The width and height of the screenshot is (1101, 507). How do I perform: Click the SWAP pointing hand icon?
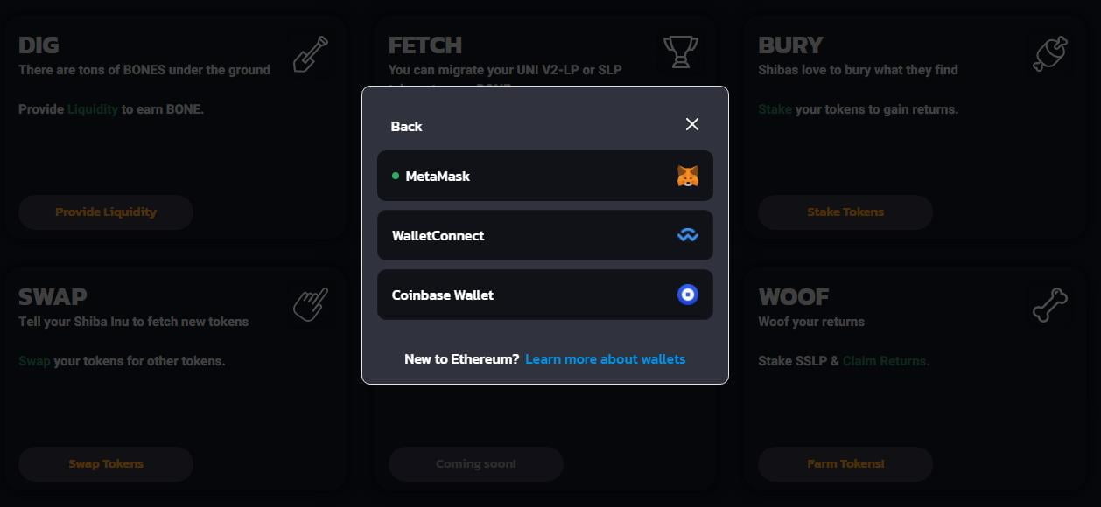tap(311, 305)
